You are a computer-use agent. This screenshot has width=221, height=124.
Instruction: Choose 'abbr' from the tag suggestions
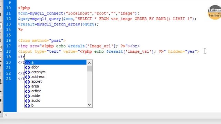(56, 67)
